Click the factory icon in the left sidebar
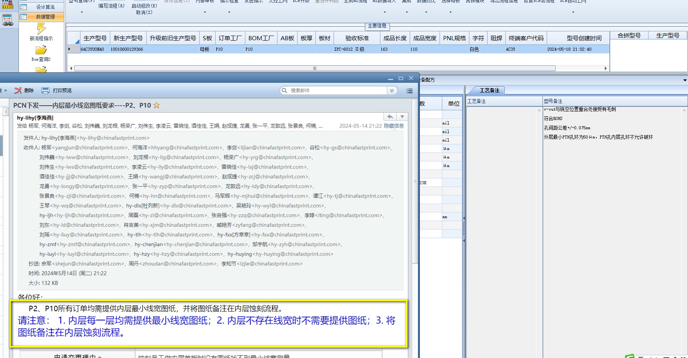This screenshot has width=688, height=358. click(x=7, y=4)
